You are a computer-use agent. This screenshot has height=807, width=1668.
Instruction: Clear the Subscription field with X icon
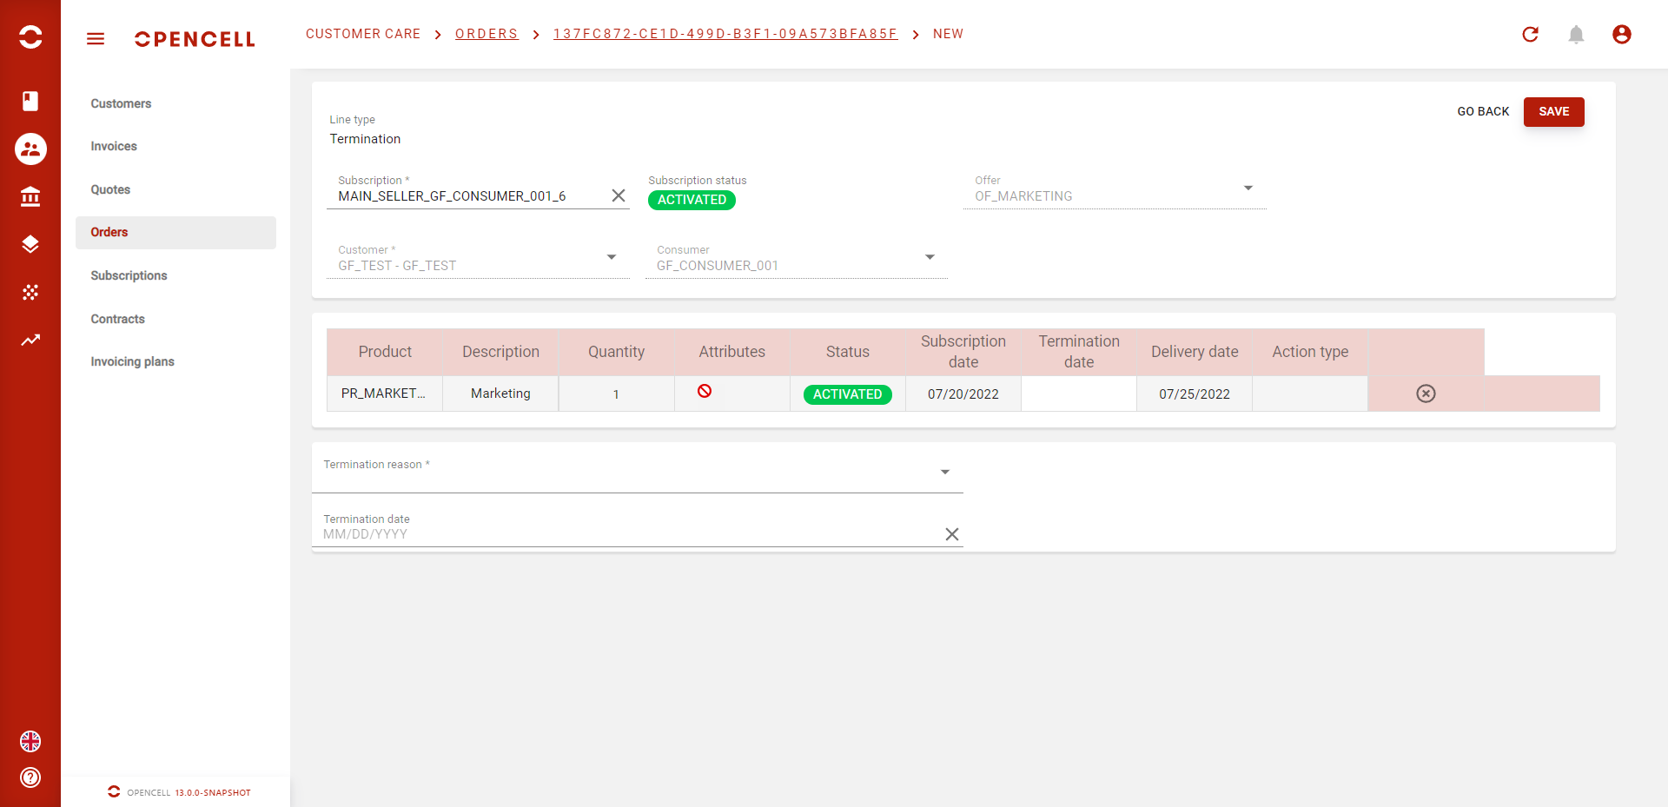point(619,195)
